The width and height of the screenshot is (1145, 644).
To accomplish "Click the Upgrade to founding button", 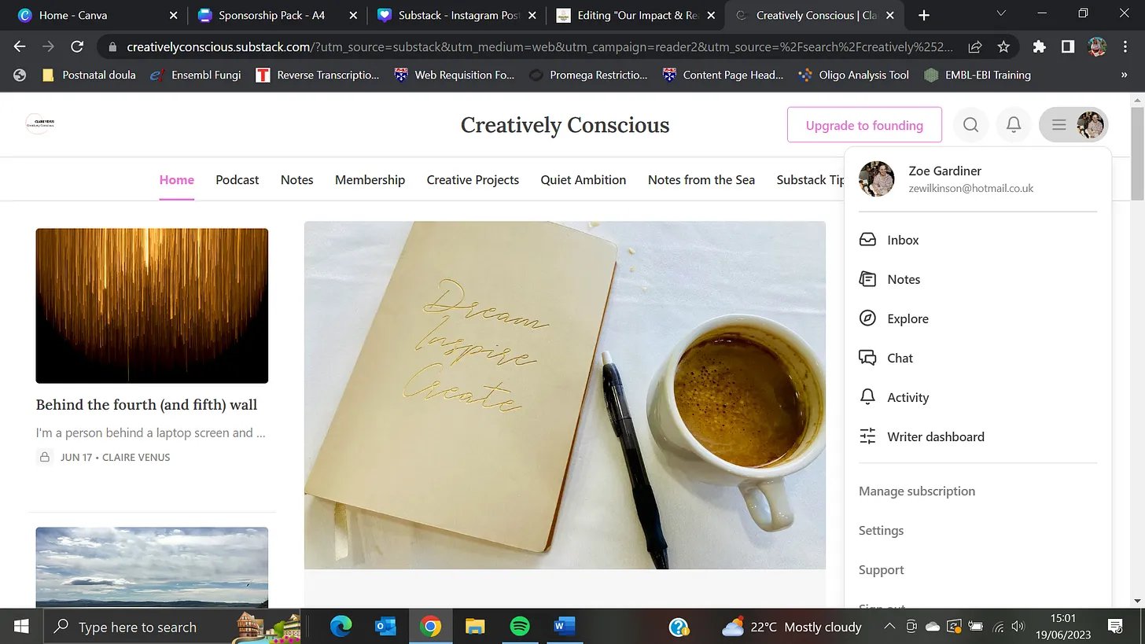I will [864, 125].
